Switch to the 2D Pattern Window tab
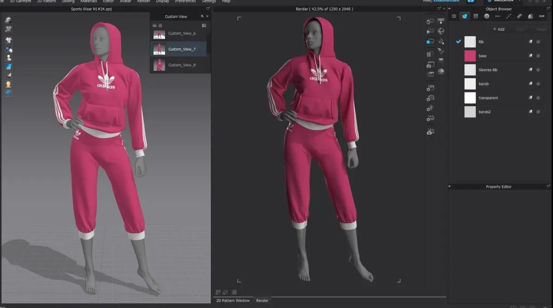 pyautogui.click(x=233, y=301)
